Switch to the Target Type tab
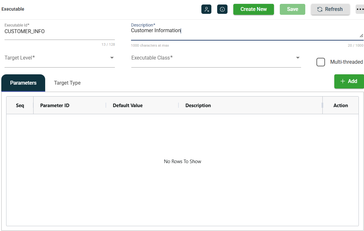 tap(67, 83)
